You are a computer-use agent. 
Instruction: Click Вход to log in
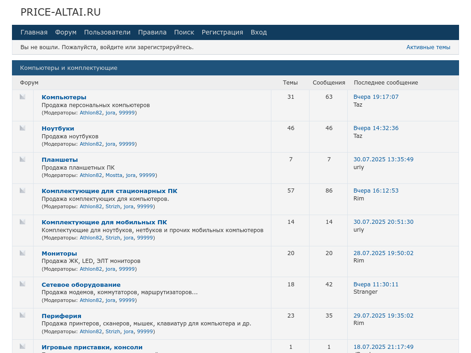coord(258,32)
